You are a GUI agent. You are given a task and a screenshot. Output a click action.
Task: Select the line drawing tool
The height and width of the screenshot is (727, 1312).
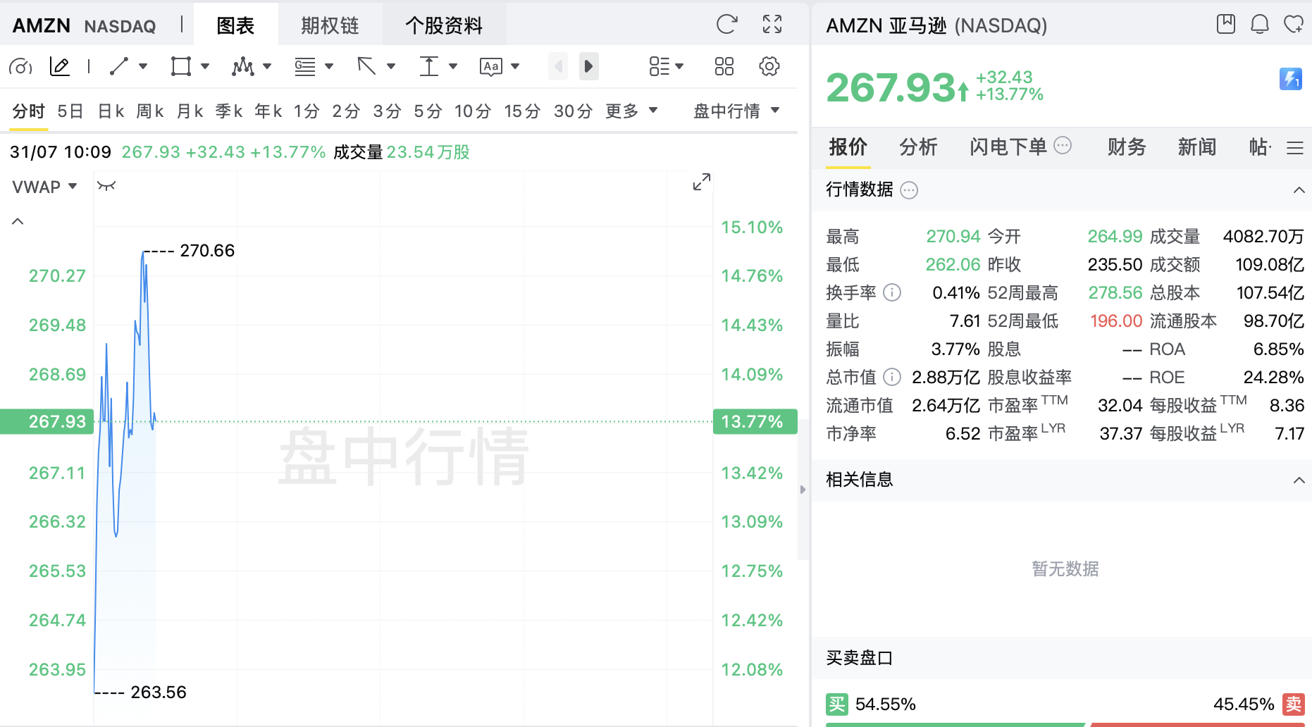point(119,66)
